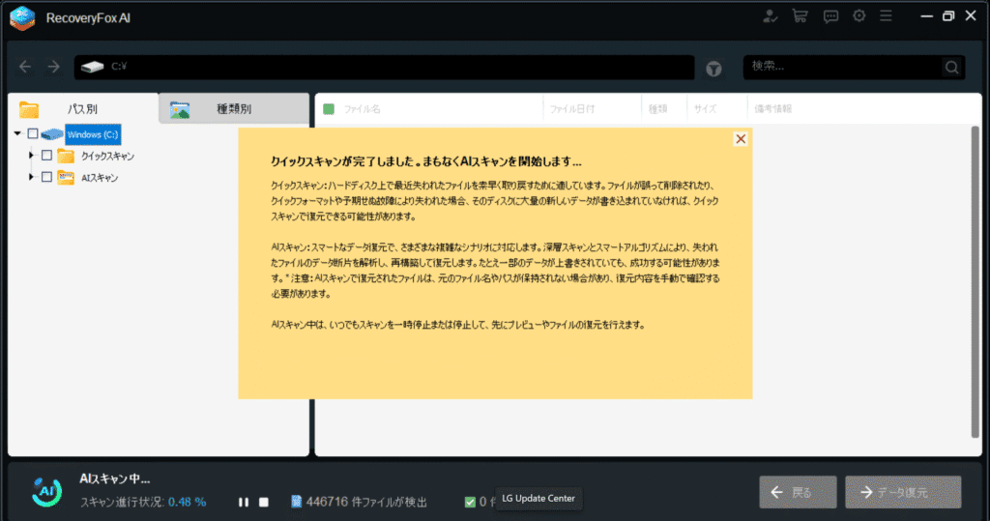Viewport: 990px width, 521px height.
Task: Sort by 種類 column header
Action: click(657, 109)
